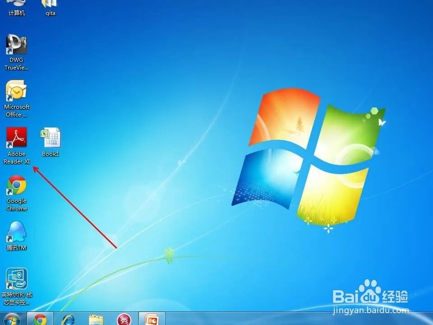This screenshot has height=325, width=433.
Task: Open Windows Explorer folder in taskbar
Action: click(96, 320)
